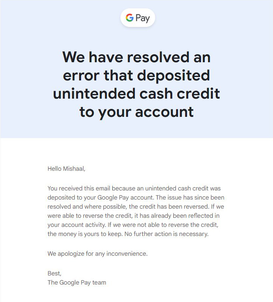273x302 pixels.
Task: Click the headline line 'to your account'
Action: (136, 112)
